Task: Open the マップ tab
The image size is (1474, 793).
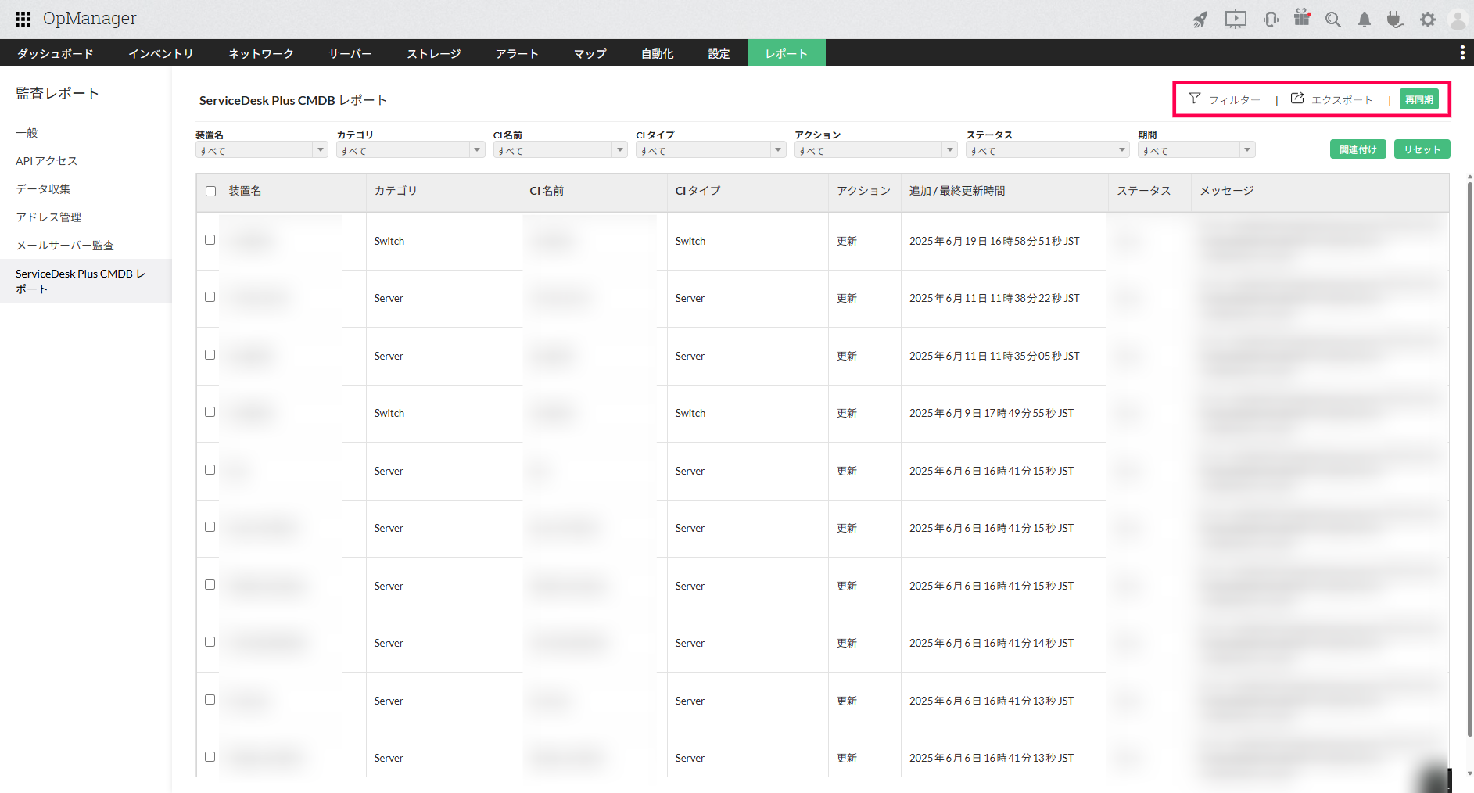Action: [x=590, y=53]
